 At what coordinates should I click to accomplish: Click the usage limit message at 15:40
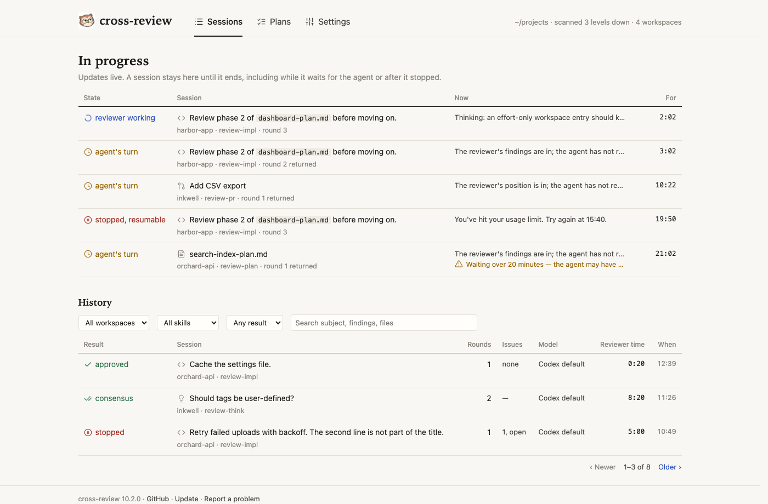(x=530, y=220)
